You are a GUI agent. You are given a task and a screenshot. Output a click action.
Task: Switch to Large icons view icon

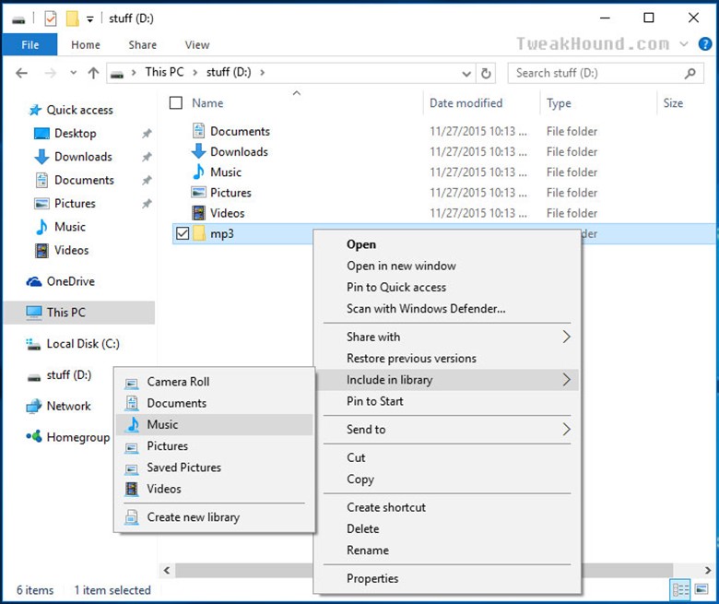701,589
